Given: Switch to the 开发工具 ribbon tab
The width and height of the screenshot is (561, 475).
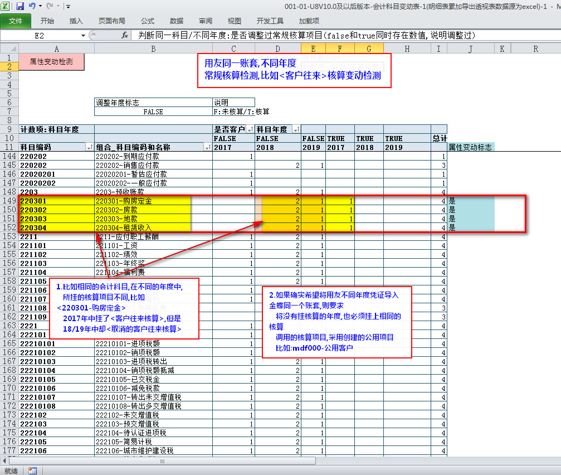Looking at the screenshot, I should coord(270,21).
